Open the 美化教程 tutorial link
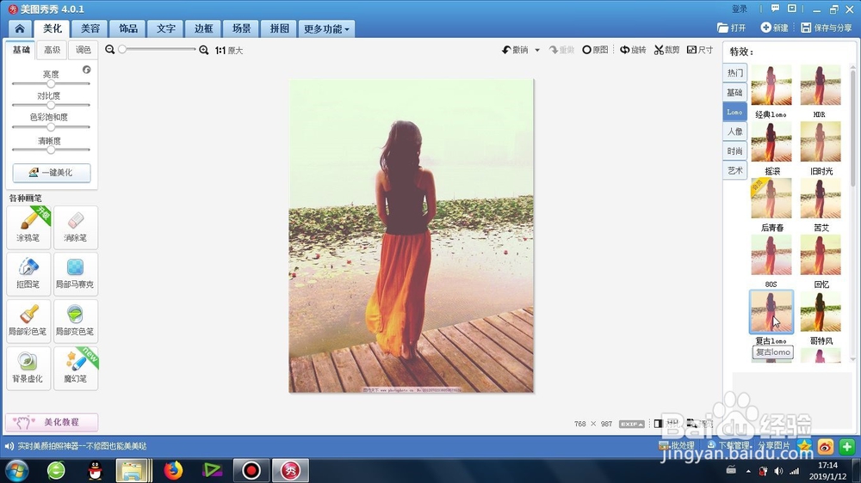861x483 pixels. pos(52,422)
